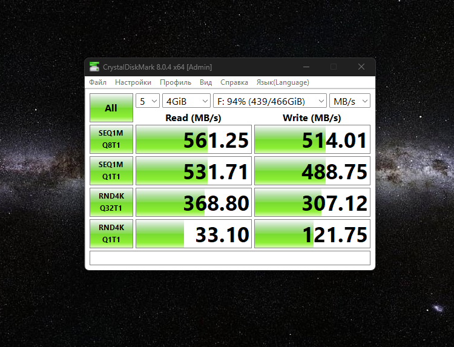Viewport: 454px width, 347px height.
Task: Open the Файл menu
Action: [97, 82]
